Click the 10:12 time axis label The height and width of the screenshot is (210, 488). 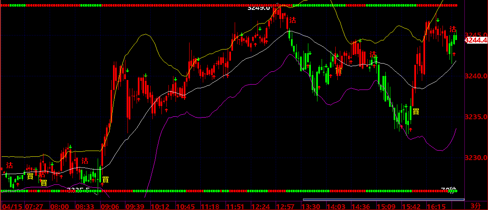pos(160,206)
